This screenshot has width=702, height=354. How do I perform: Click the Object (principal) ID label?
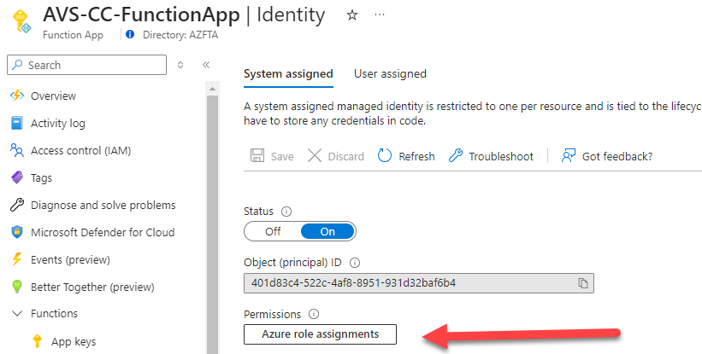coord(292,263)
